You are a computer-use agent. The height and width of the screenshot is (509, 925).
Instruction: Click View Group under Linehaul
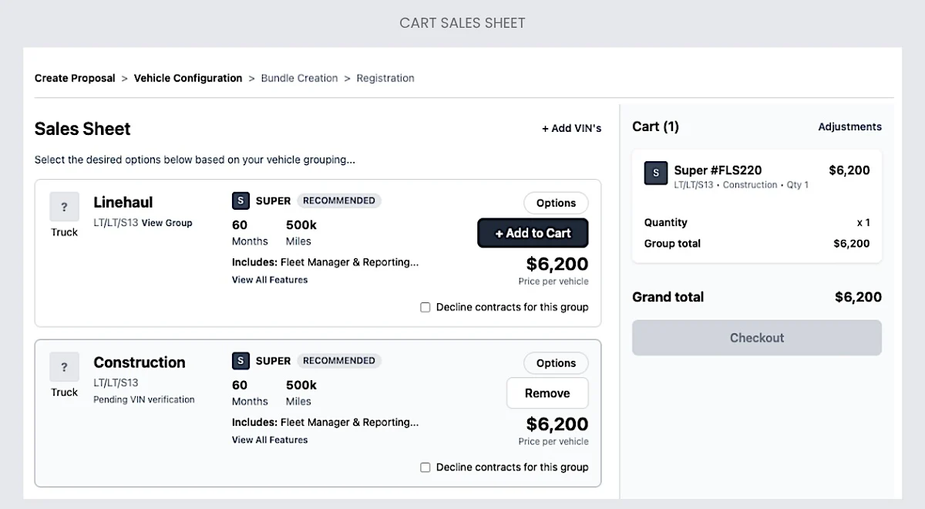[166, 223]
